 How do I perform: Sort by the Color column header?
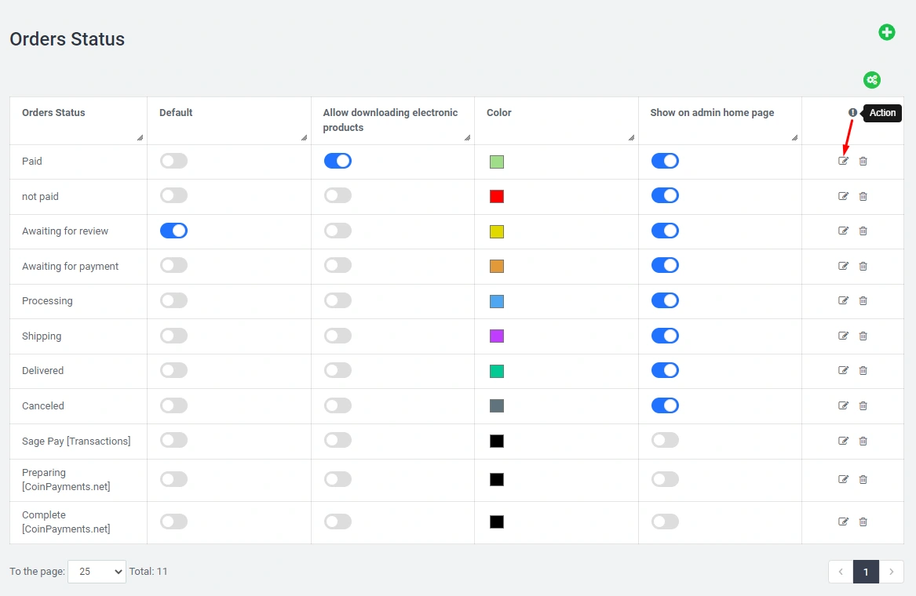click(x=499, y=113)
